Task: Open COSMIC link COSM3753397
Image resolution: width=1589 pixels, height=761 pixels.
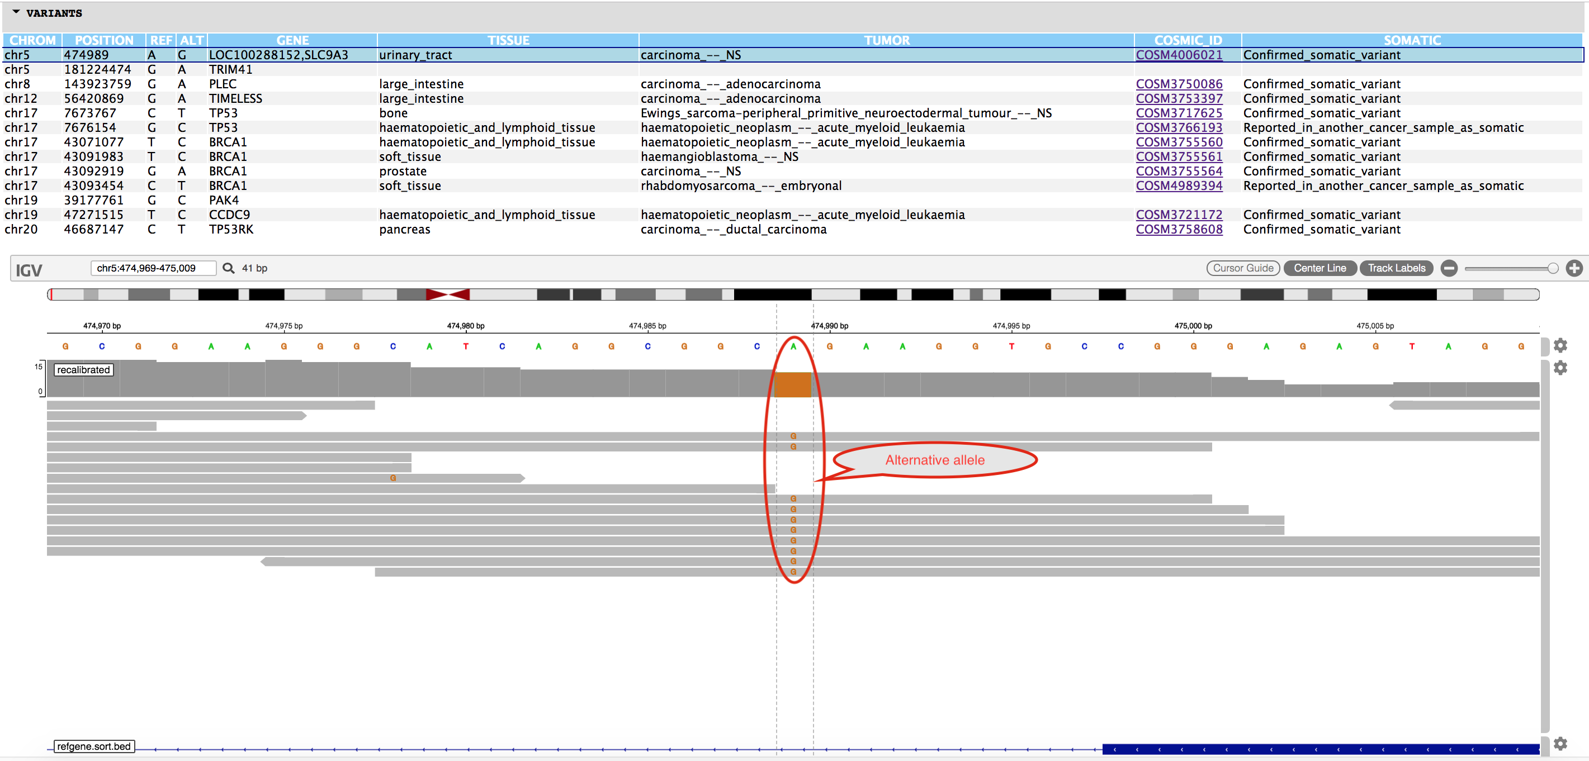Action: [1179, 98]
